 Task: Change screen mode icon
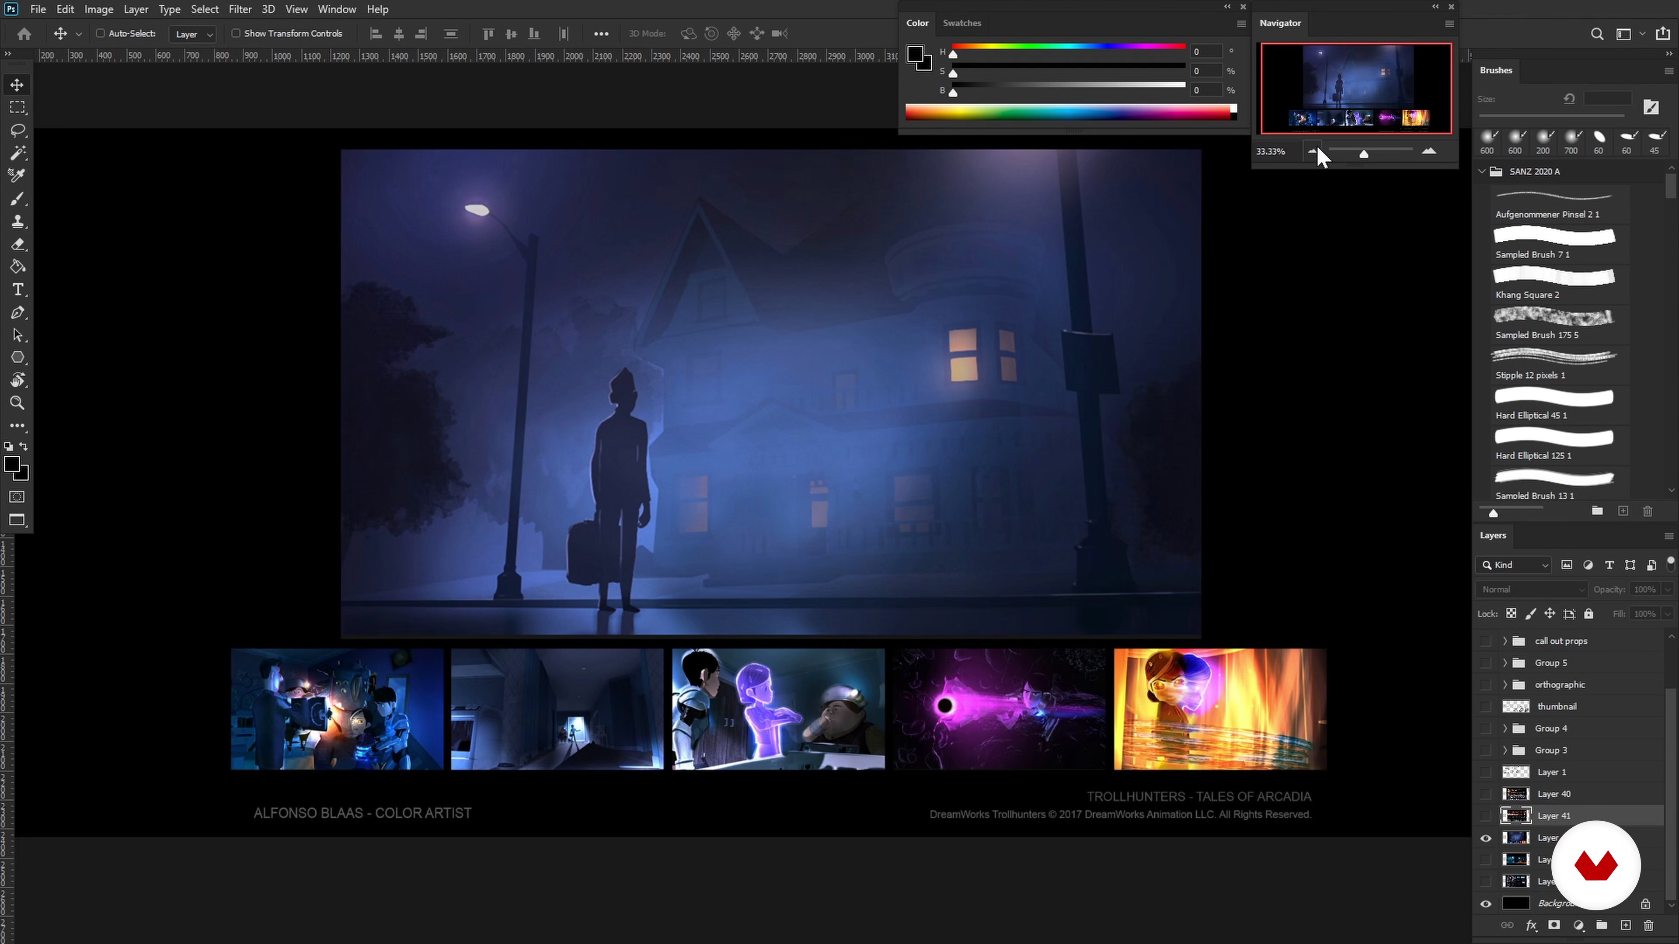click(17, 520)
